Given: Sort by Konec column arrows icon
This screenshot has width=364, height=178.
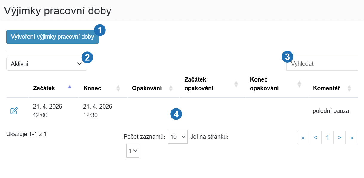Looking at the screenshot, I should [118, 88].
